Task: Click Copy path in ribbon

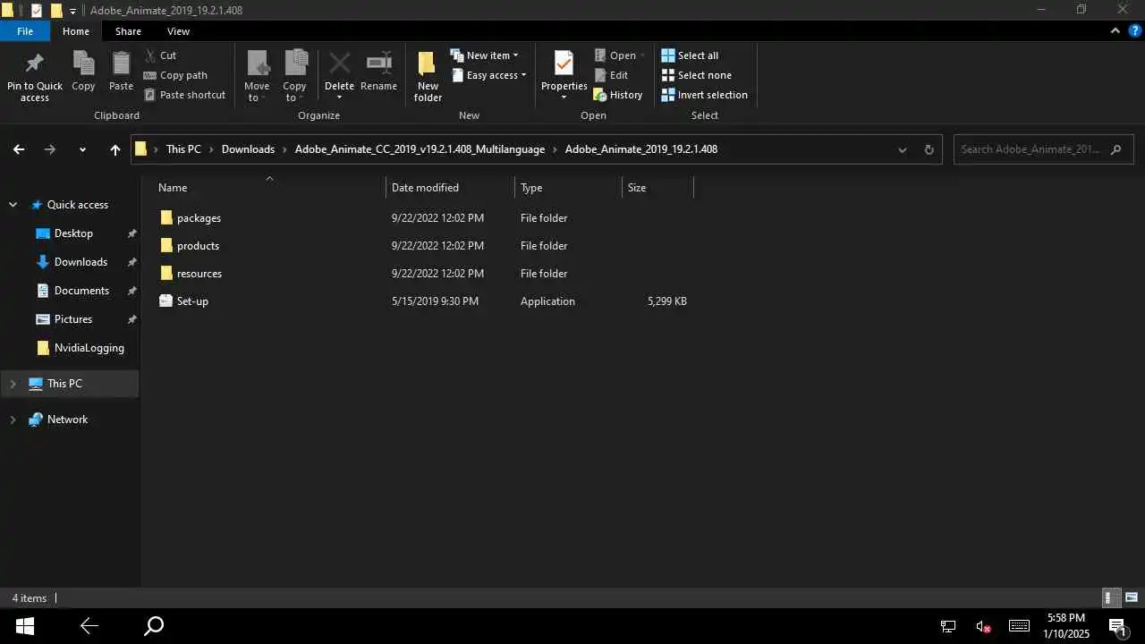Action: click(x=175, y=75)
